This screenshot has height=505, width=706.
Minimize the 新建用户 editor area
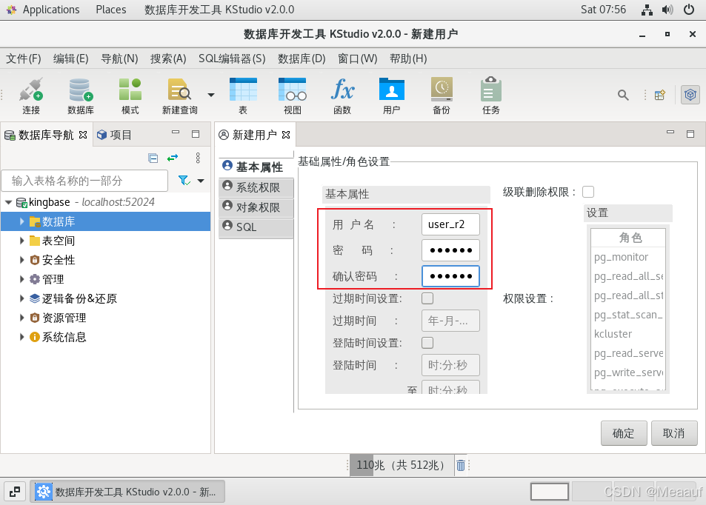pyautogui.click(x=670, y=133)
